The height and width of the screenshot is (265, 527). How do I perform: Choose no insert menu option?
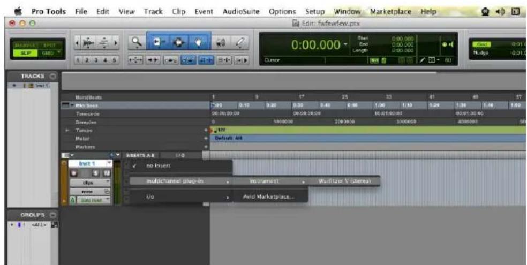coord(181,165)
